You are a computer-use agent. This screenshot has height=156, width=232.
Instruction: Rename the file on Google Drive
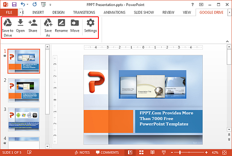pyautogui.click(x=61, y=26)
